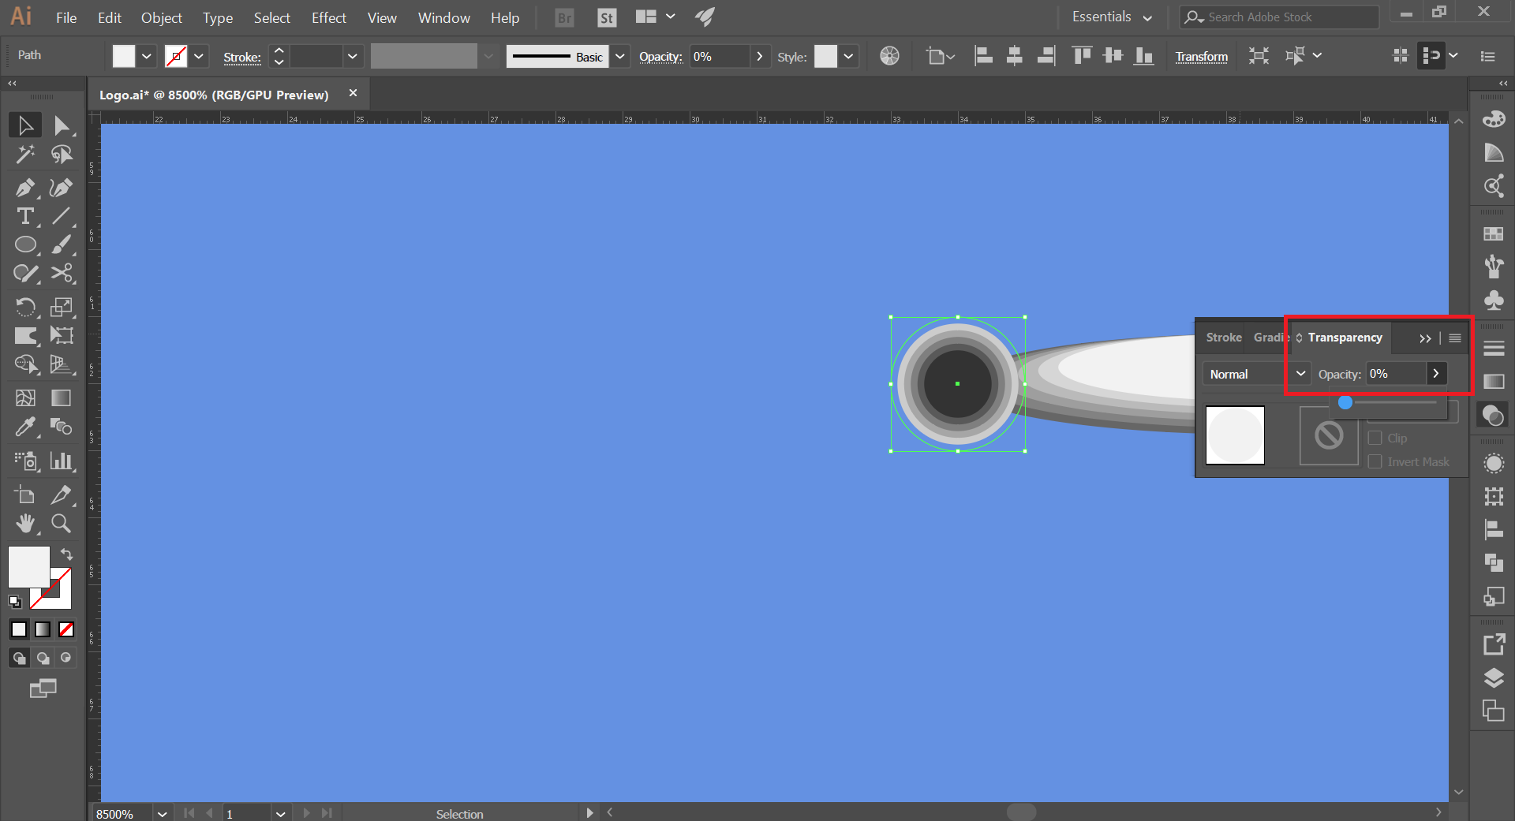Select the Pen tool
Image resolution: width=1515 pixels, height=821 pixels.
(25, 188)
